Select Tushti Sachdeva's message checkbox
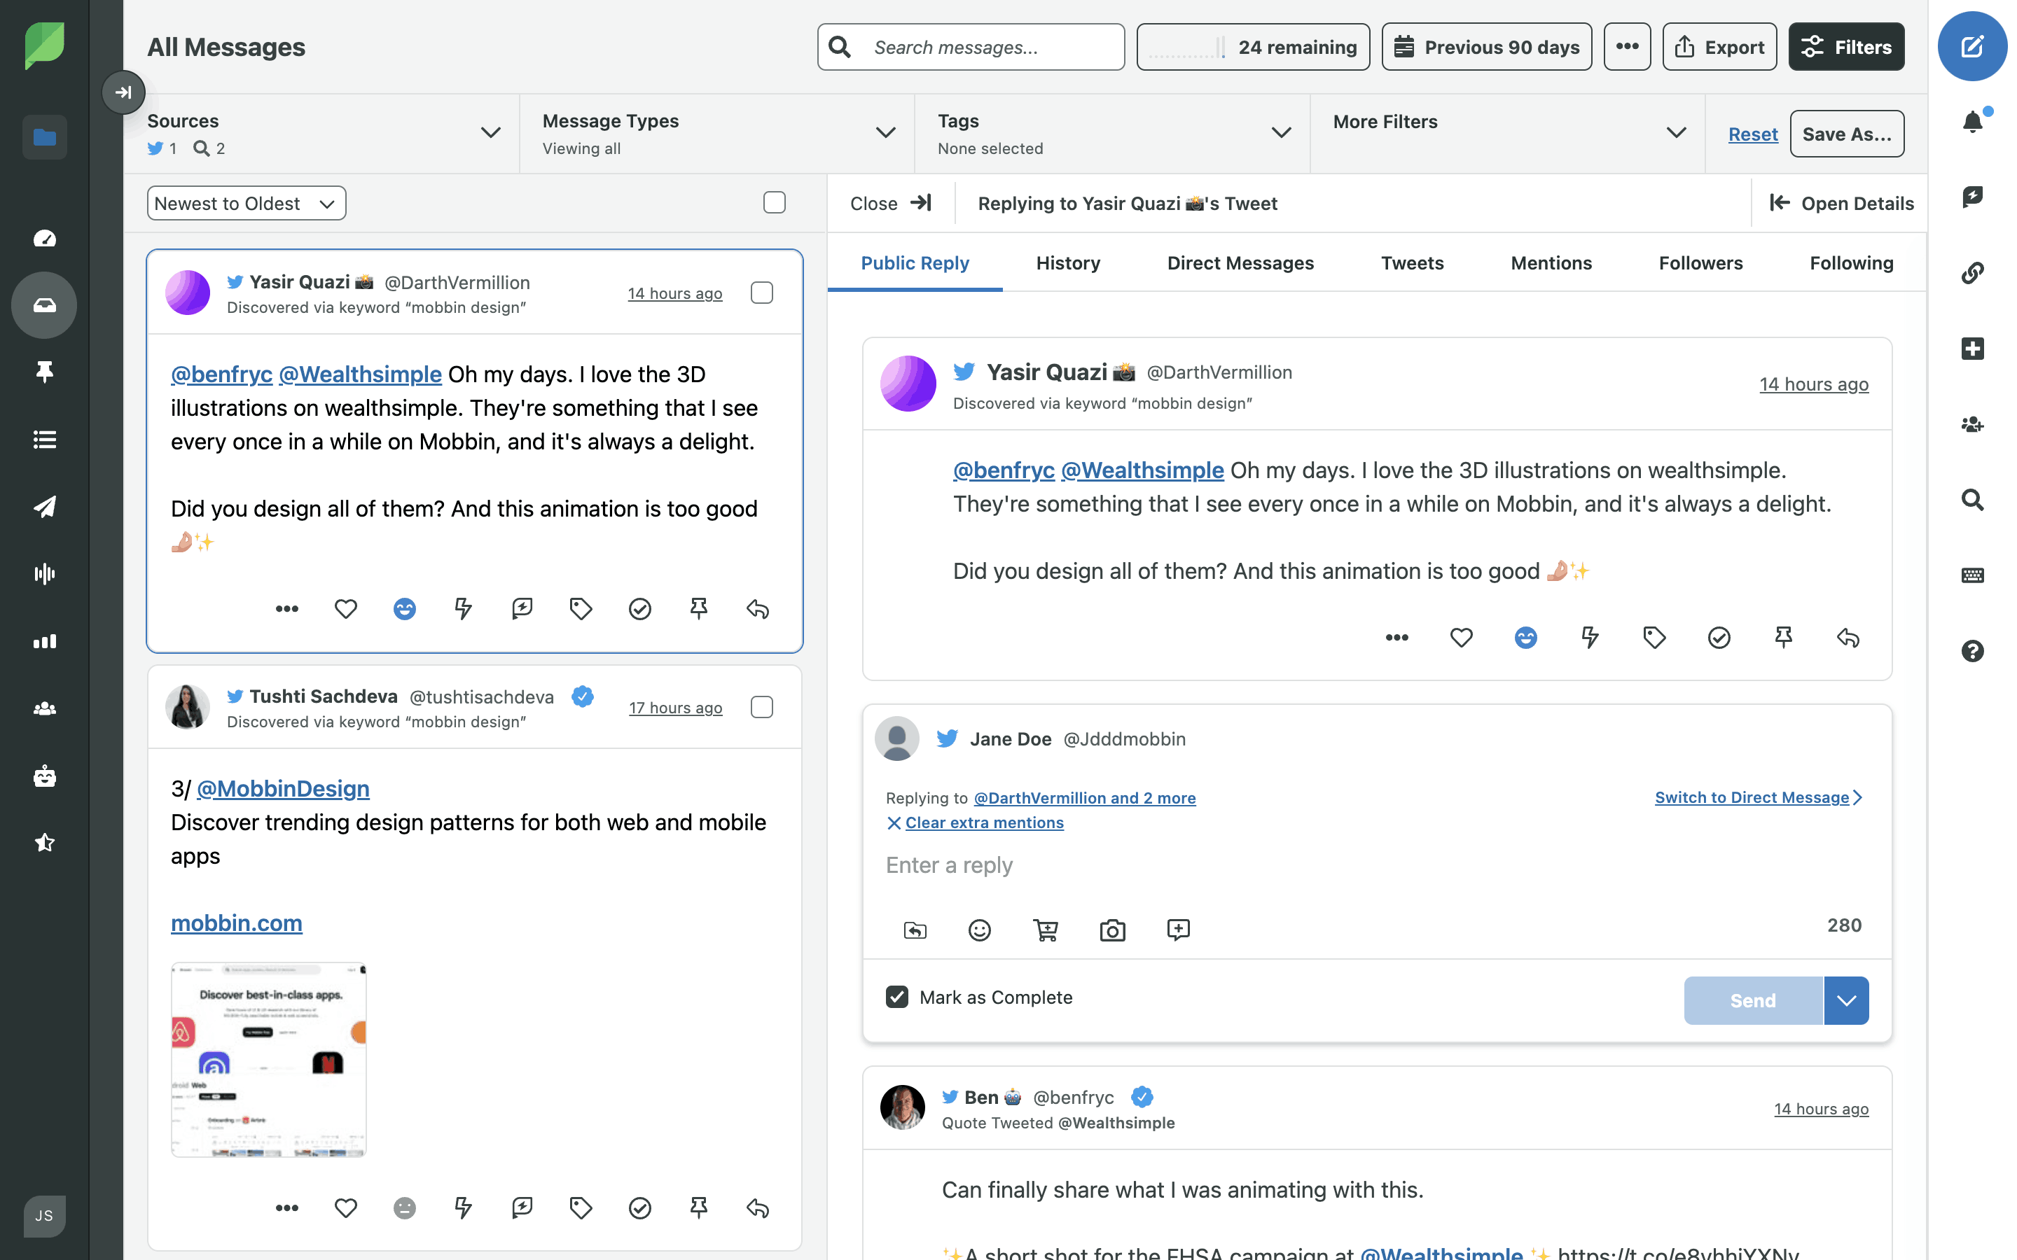Image resolution: width=2017 pixels, height=1260 pixels. click(x=762, y=707)
